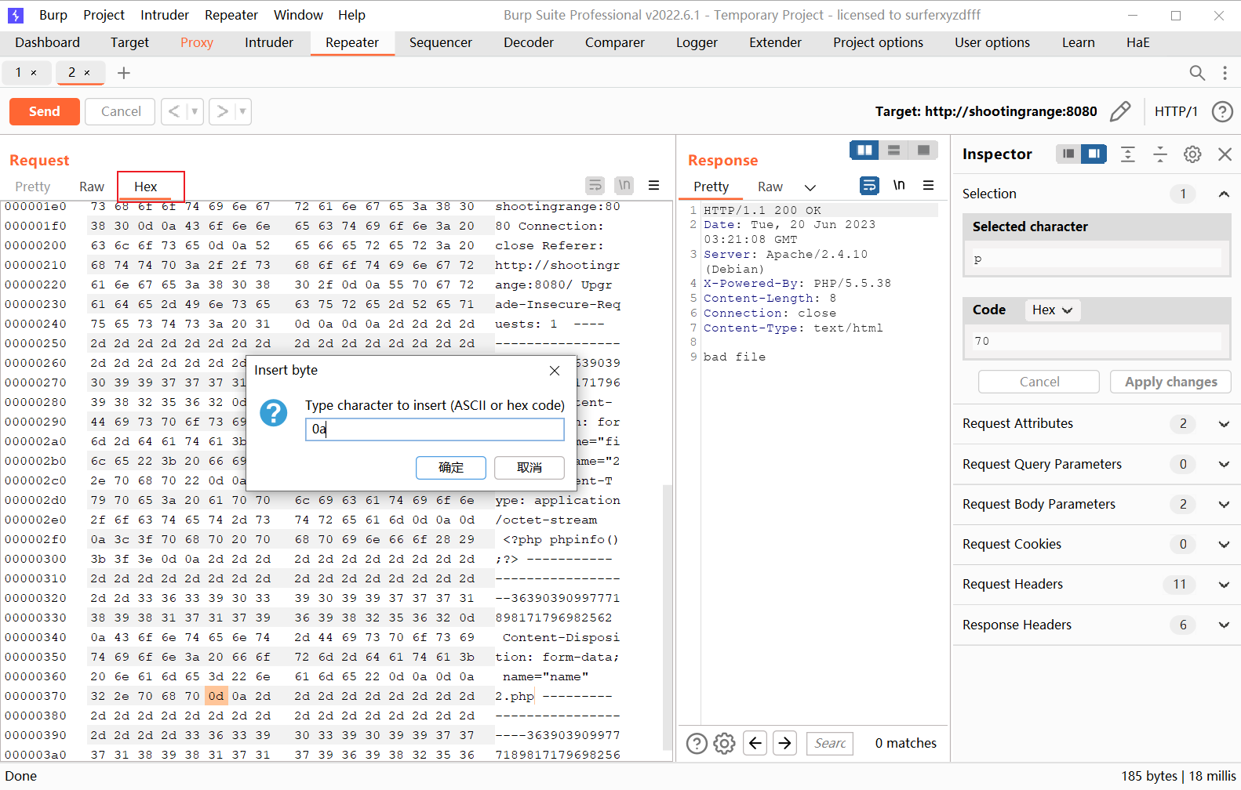
Task: Open the HaE extension tab
Action: click(1137, 42)
